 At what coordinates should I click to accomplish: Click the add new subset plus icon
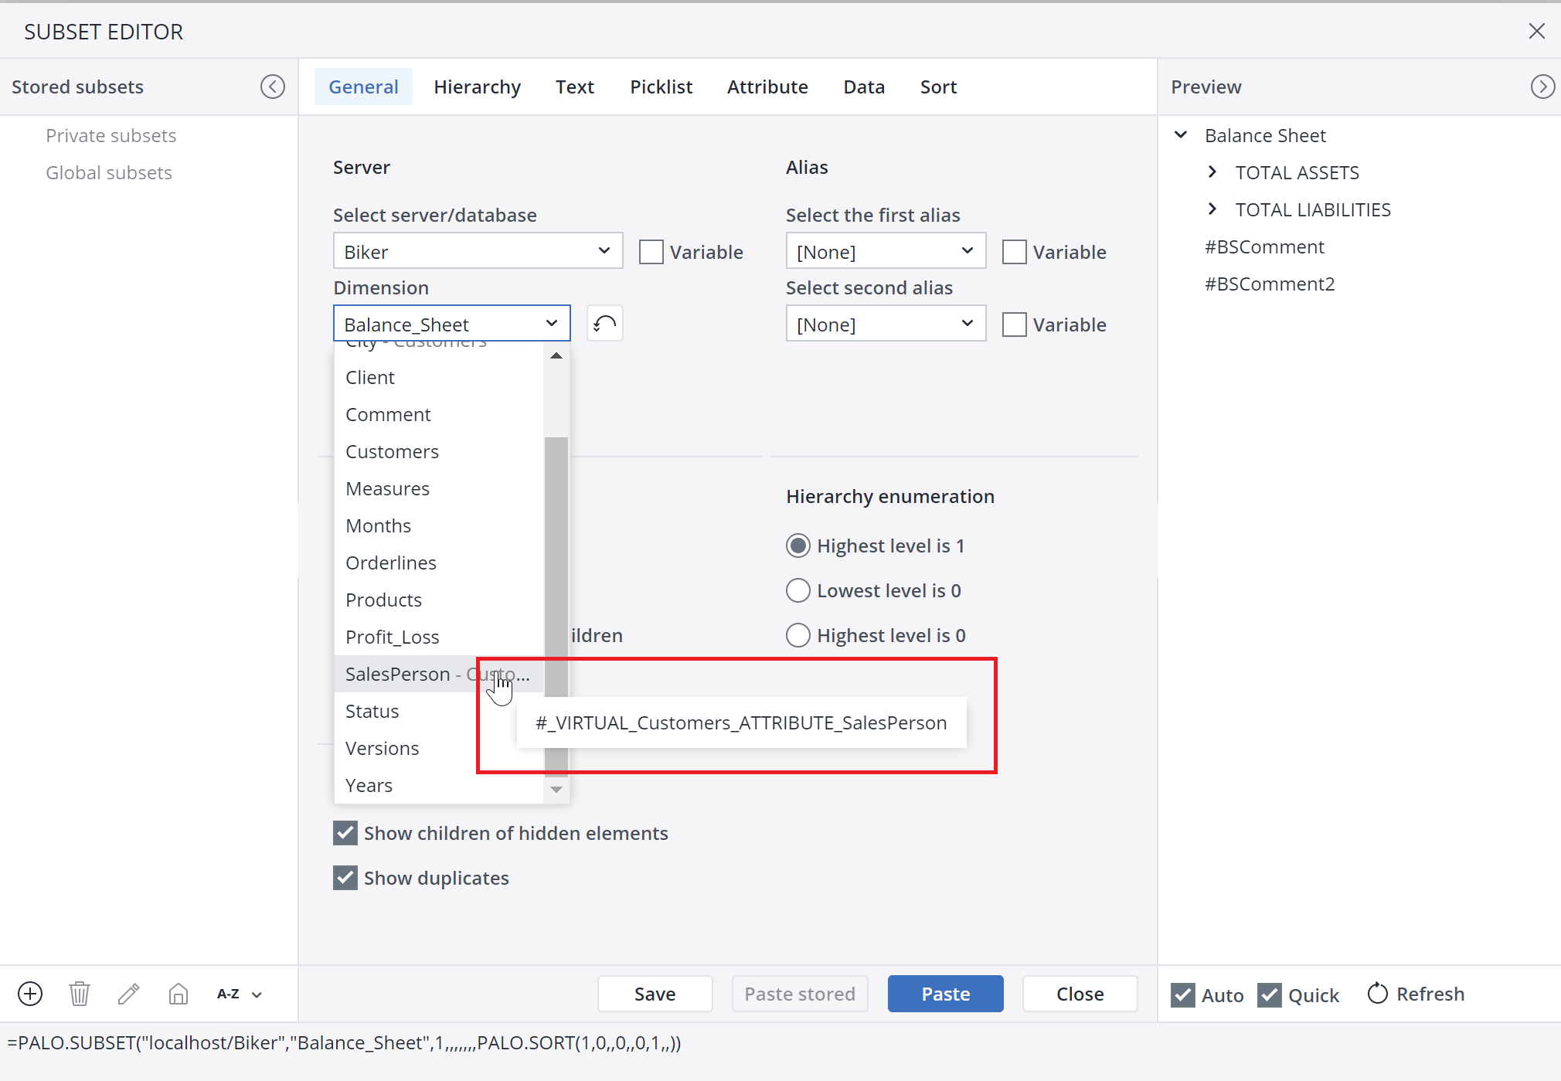point(30,994)
